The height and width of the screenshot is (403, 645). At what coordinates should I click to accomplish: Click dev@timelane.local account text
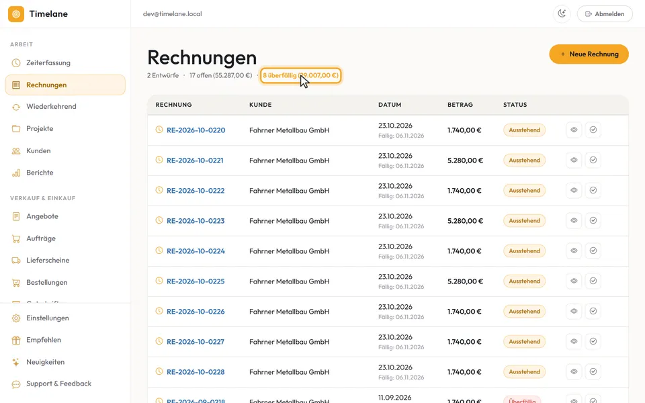pos(173,14)
